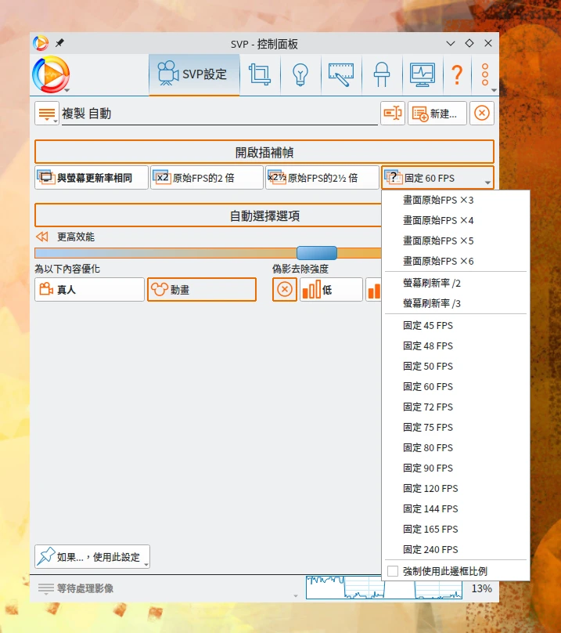Select 固定 50 FPS menu entry

(455, 366)
